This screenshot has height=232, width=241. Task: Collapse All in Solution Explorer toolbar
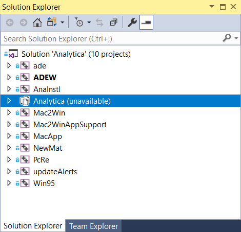(113, 22)
